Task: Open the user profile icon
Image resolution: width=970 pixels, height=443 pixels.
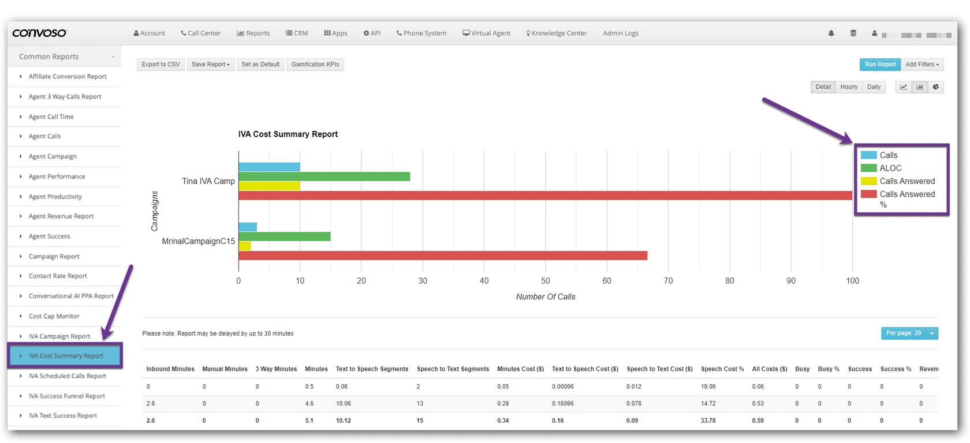Action: pyautogui.click(x=874, y=33)
